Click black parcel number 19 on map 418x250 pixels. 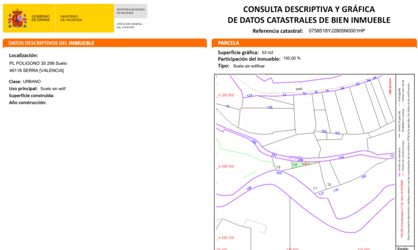[x=278, y=167]
